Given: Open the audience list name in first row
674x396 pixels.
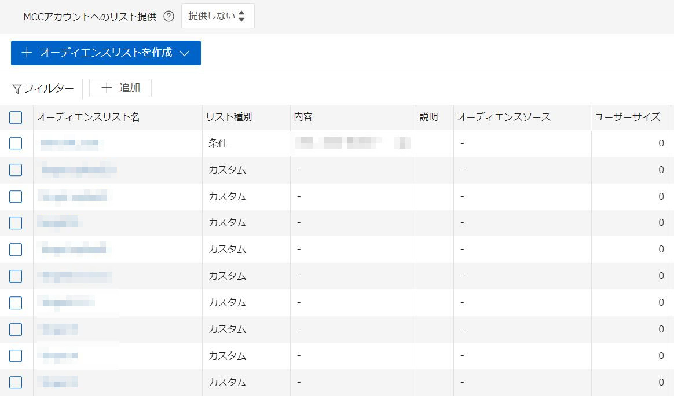Looking at the screenshot, I should pyautogui.click(x=69, y=143).
